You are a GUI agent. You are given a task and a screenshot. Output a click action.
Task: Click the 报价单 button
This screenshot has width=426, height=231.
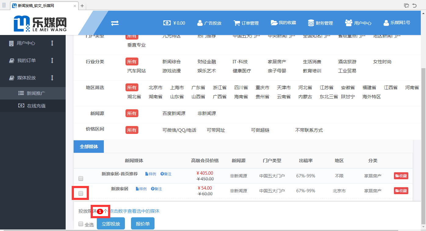[x=143, y=223]
